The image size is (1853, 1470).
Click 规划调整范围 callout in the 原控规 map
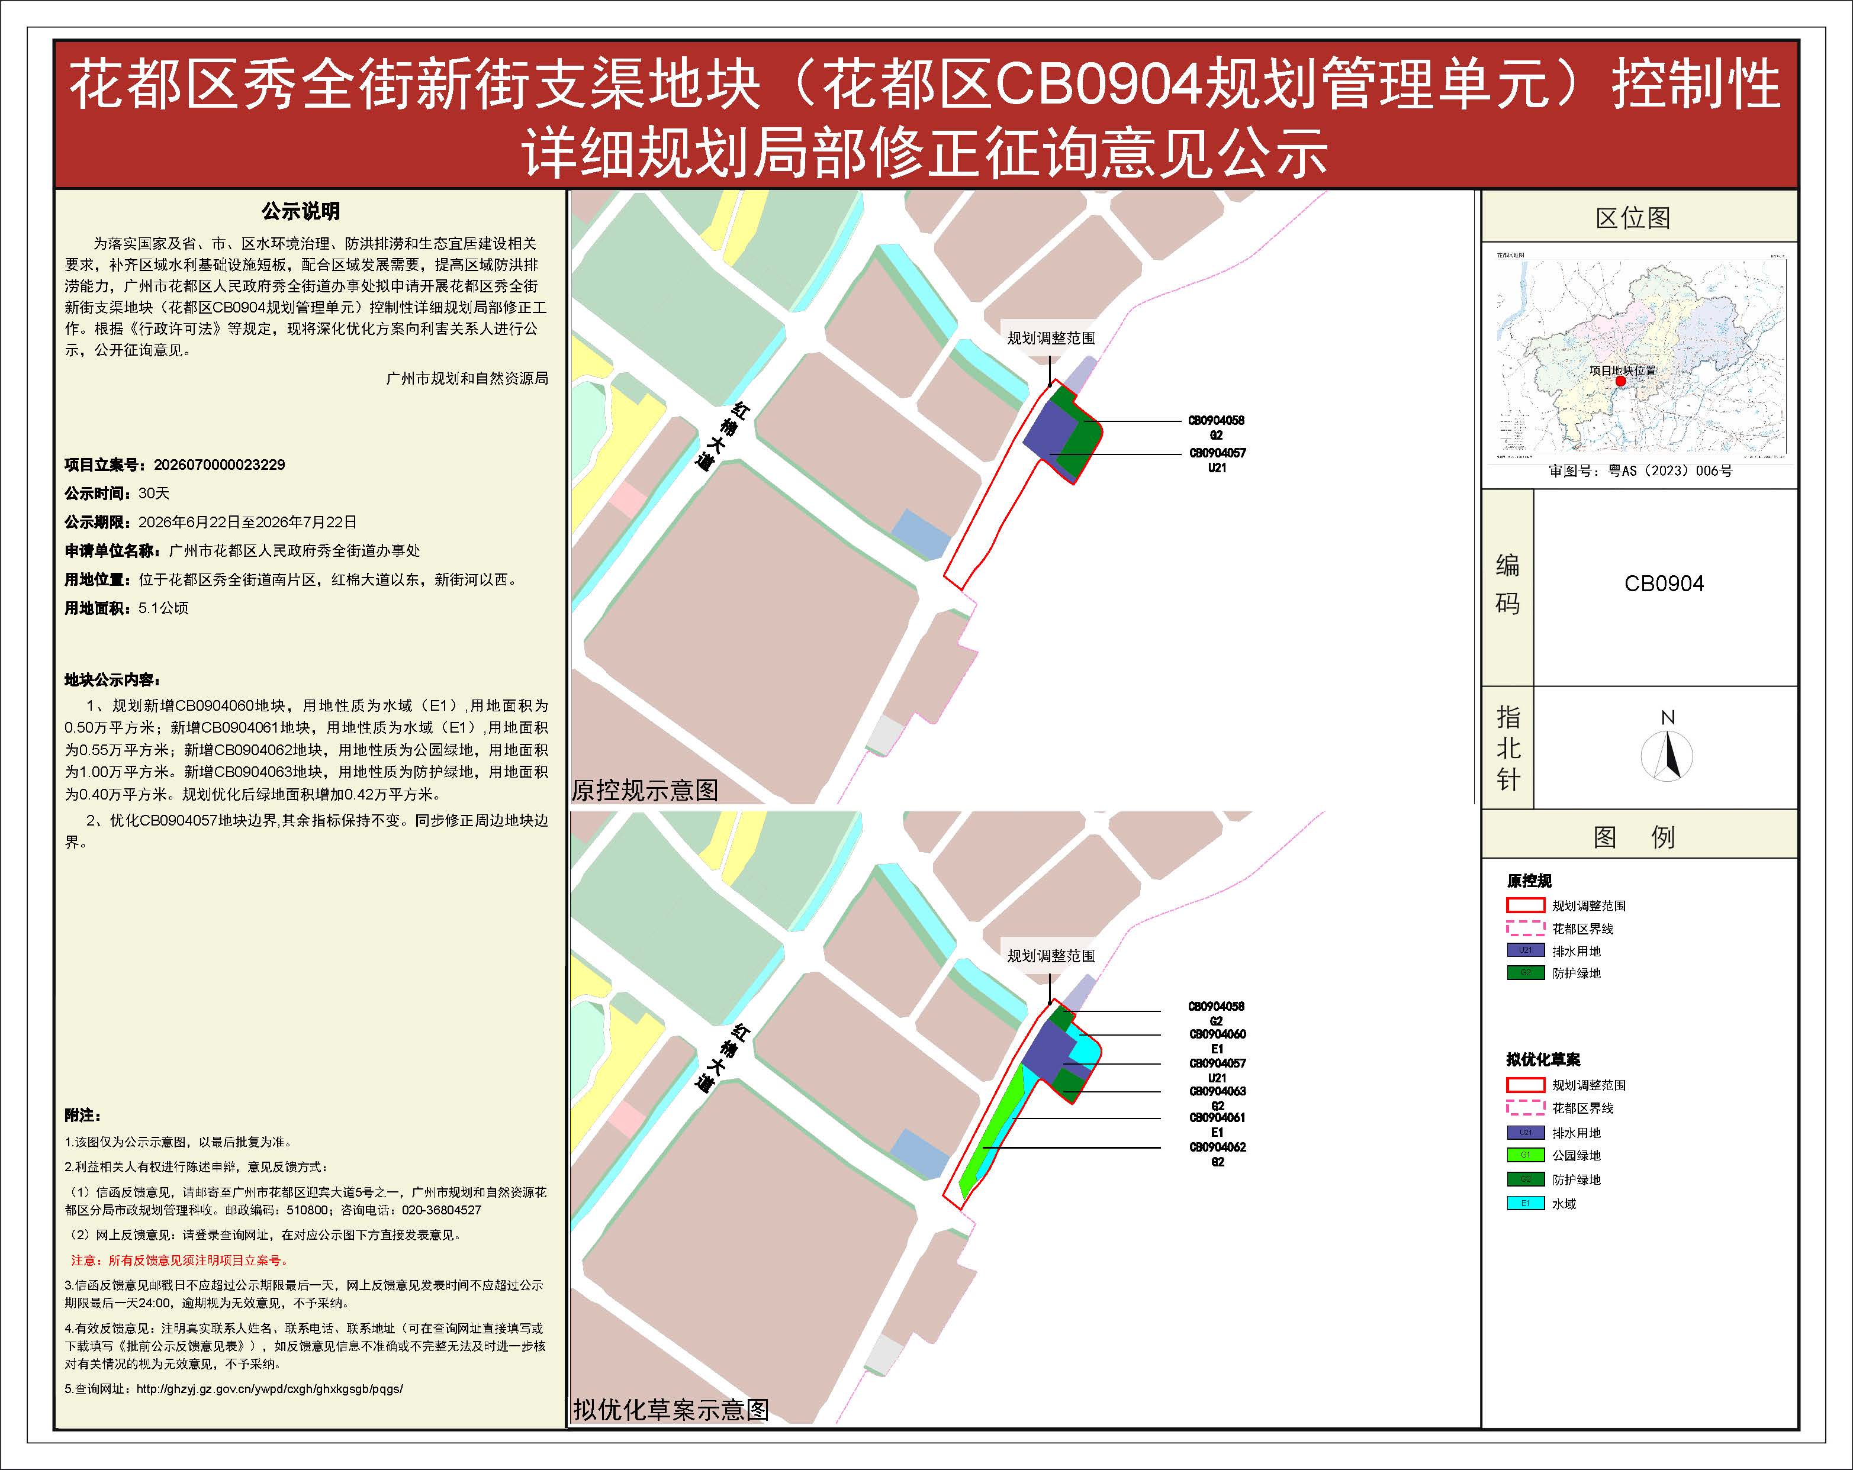(1051, 339)
